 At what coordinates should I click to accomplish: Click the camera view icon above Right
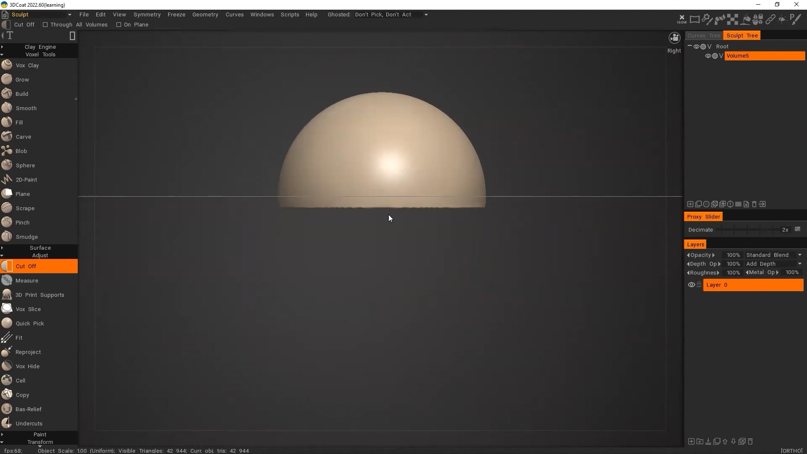(674, 38)
